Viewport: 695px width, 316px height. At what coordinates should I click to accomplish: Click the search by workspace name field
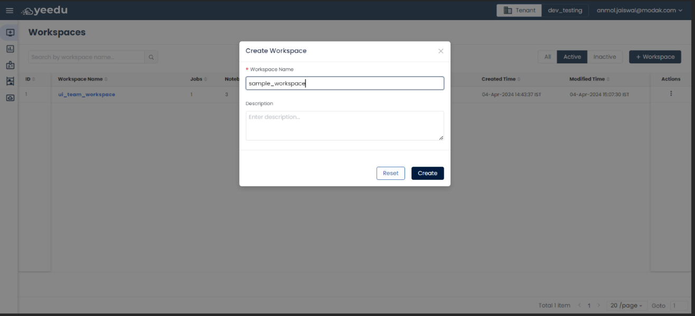87,57
